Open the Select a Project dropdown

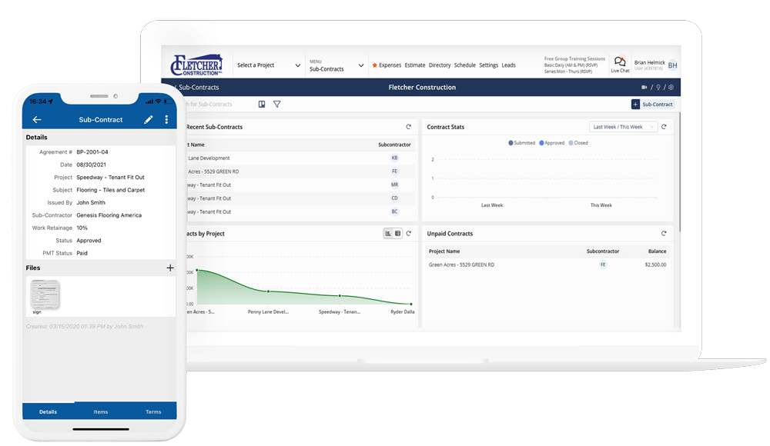[x=269, y=65]
